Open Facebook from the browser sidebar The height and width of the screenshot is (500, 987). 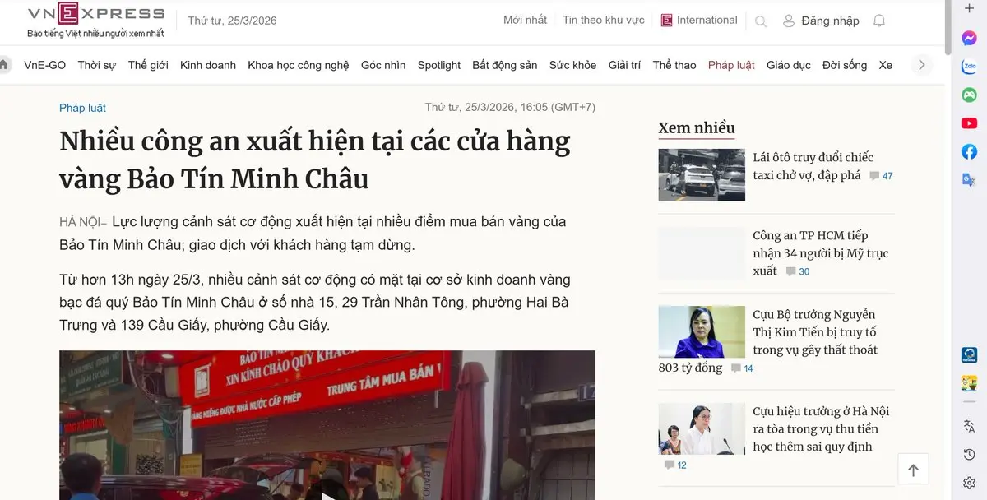(x=970, y=151)
